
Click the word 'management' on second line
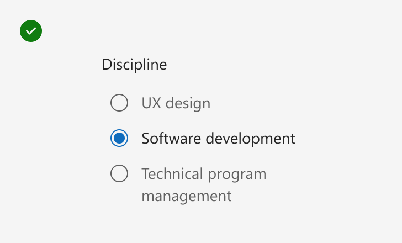[187, 197]
